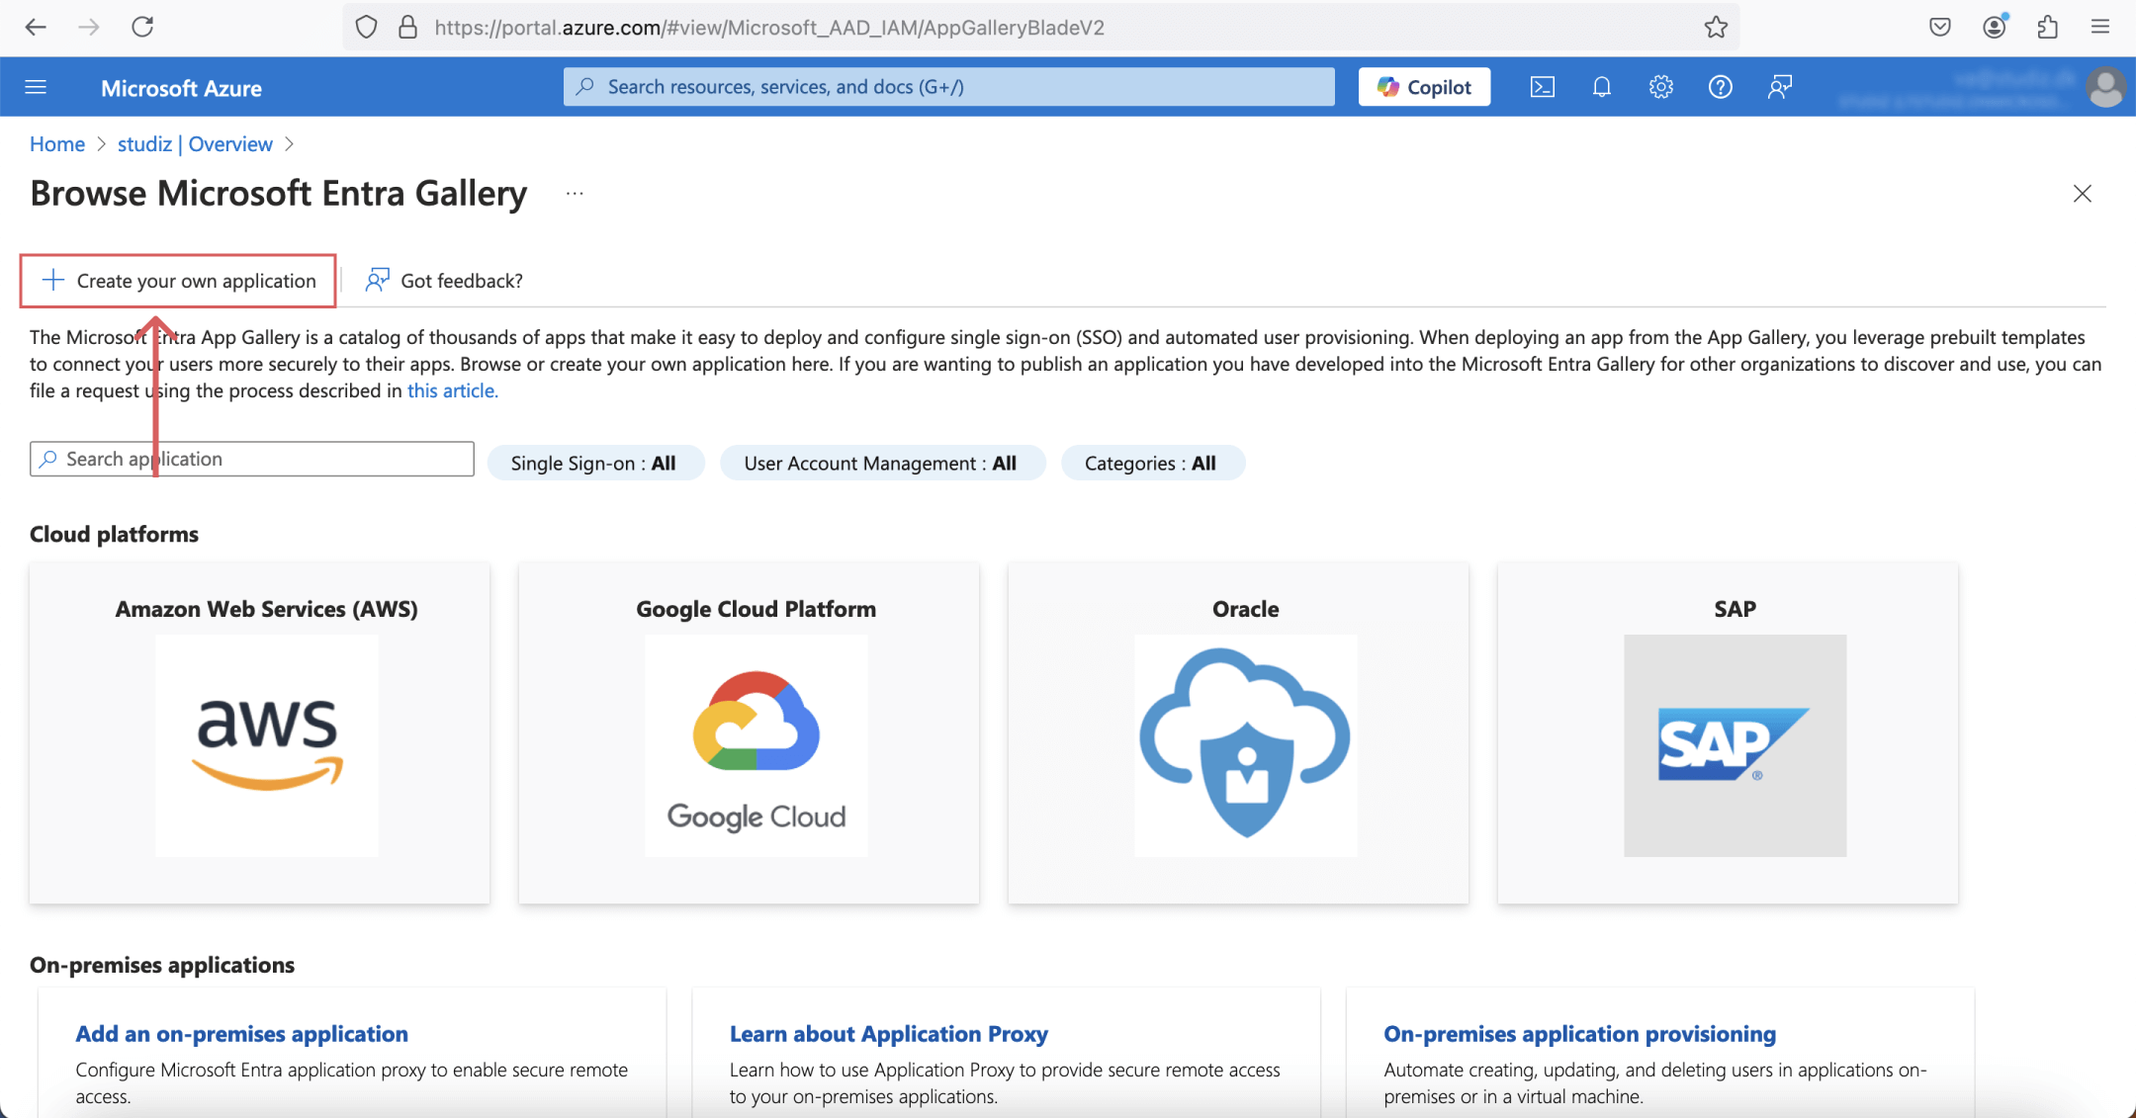Focus the Search resources, services, and docs box
2136x1118 pixels.
click(x=949, y=87)
